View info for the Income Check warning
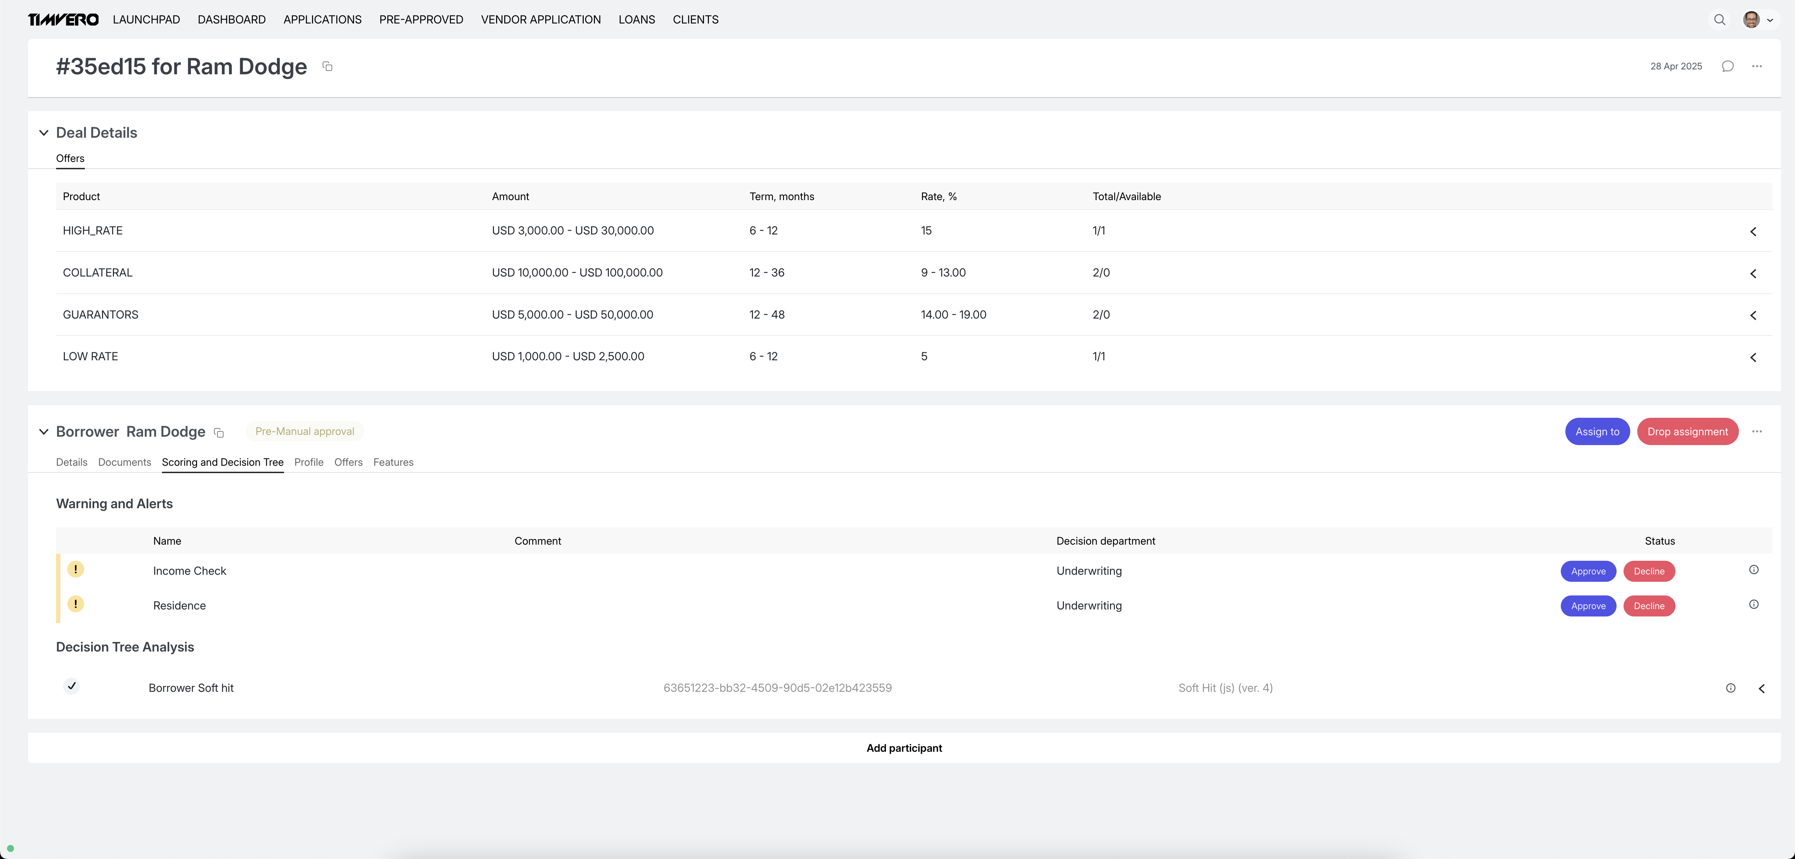The height and width of the screenshot is (859, 1795). coord(1754,570)
